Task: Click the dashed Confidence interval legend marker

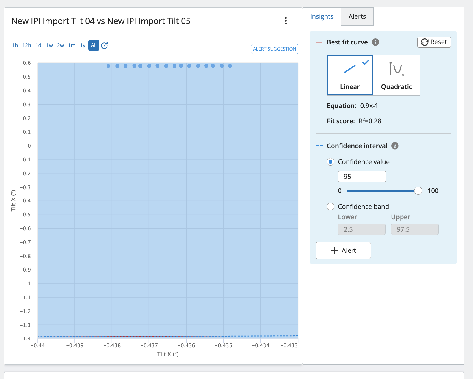Action: pyautogui.click(x=319, y=146)
